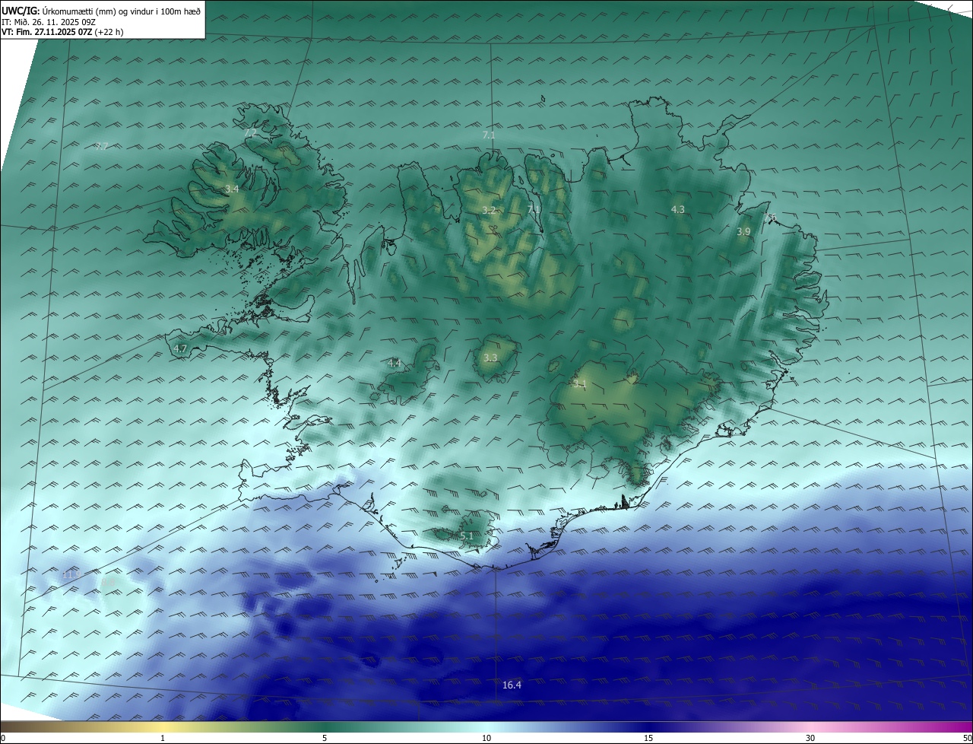Click the title 'UWC/IG: Úrkomumætti (mm) og vindur'
The image size is (973, 744).
point(102,11)
